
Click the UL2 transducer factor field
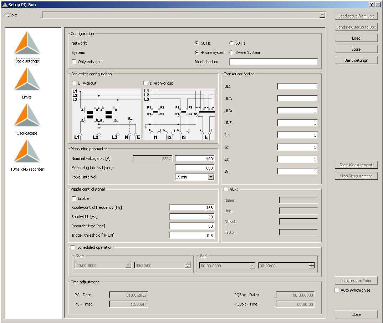point(297,99)
